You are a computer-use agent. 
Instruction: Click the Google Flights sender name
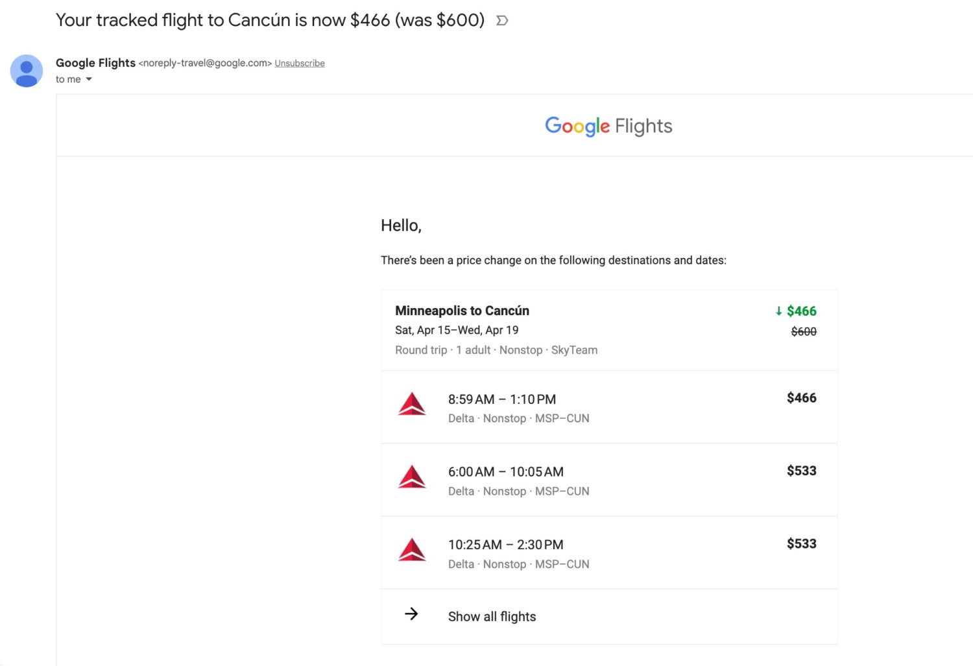point(95,63)
